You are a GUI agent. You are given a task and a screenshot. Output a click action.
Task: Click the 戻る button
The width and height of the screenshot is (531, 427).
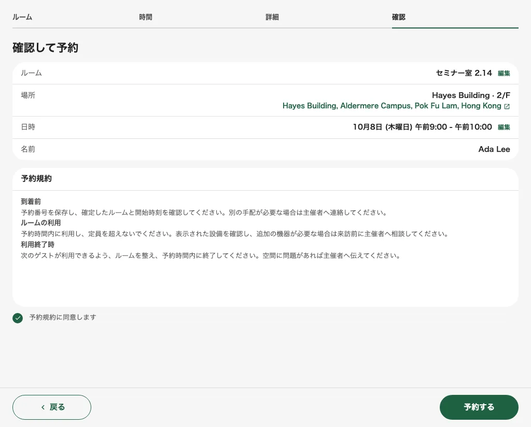click(x=52, y=407)
